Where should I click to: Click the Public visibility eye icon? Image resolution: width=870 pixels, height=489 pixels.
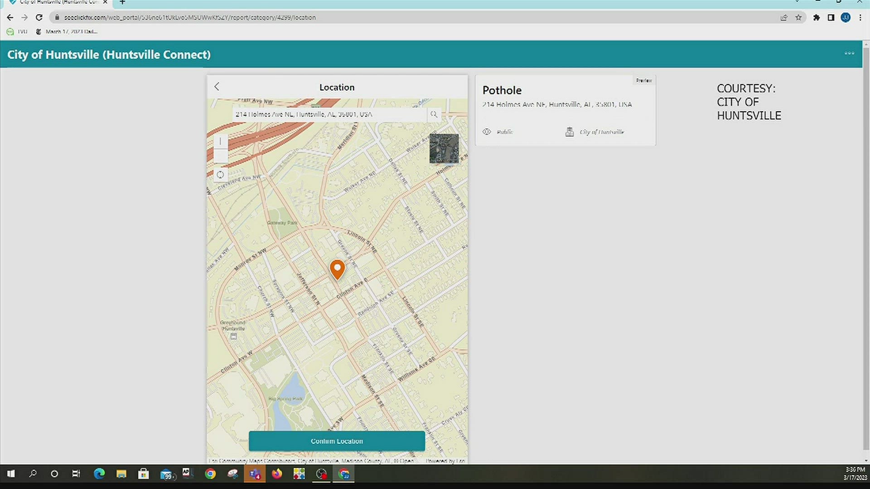(x=487, y=132)
